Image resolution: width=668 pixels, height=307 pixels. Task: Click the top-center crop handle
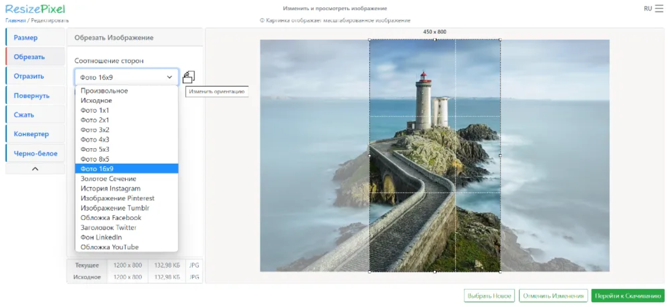[x=434, y=39]
